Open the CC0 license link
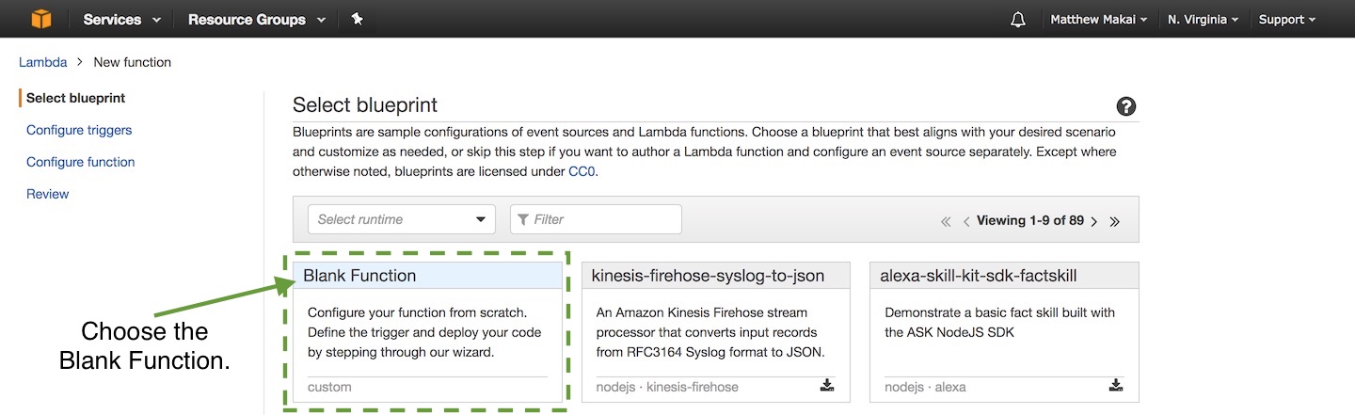 pos(581,171)
